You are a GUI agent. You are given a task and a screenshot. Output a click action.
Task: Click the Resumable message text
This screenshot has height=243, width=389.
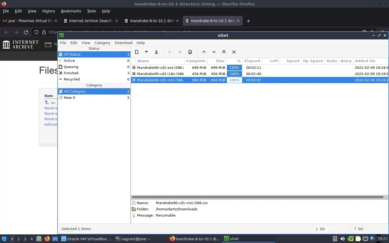tap(166, 215)
